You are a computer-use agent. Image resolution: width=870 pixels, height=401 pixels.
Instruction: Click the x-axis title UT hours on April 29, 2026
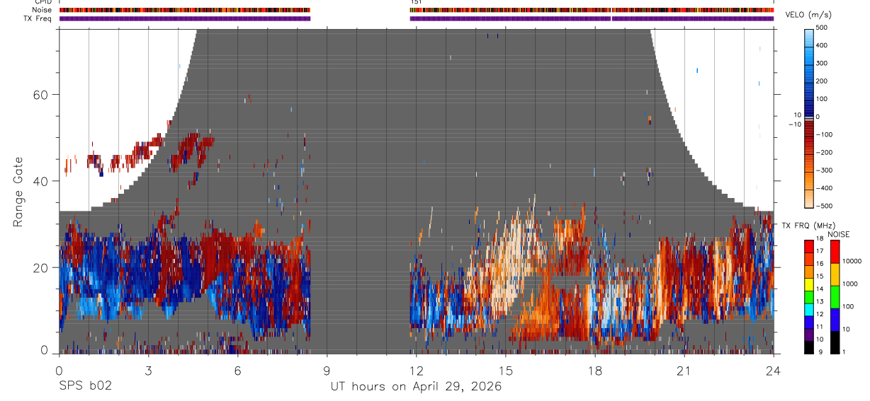tap(416, 386)
